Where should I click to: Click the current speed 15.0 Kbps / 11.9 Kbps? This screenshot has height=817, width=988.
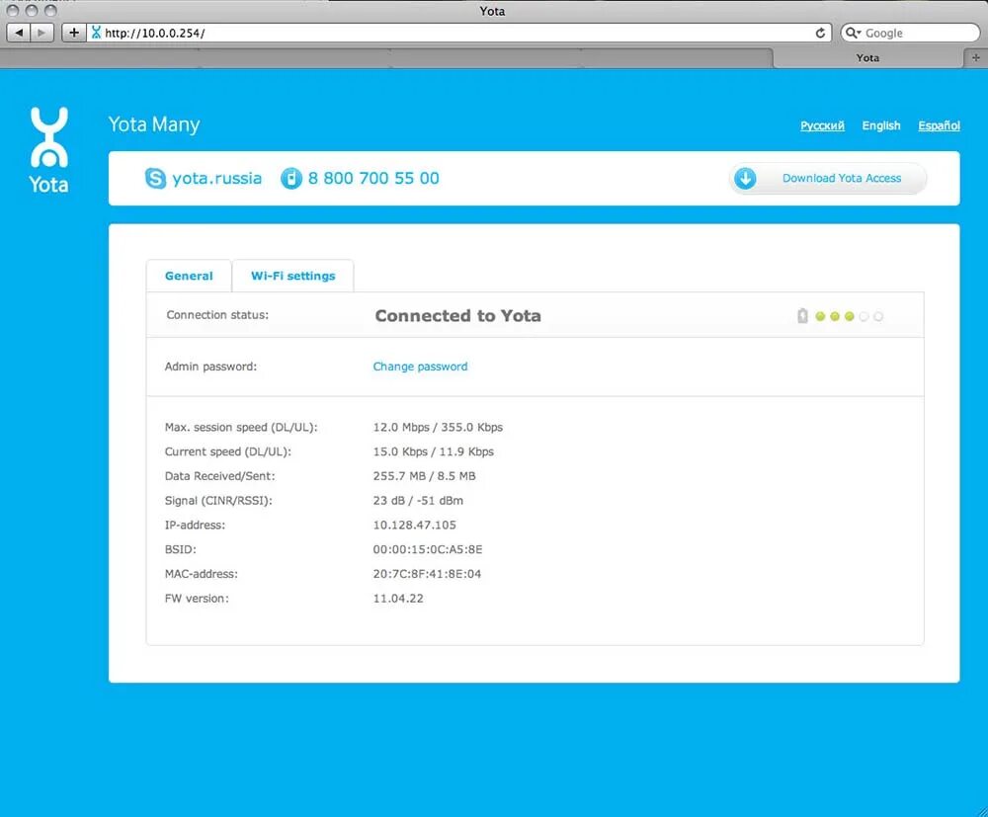tap(434, 451)
